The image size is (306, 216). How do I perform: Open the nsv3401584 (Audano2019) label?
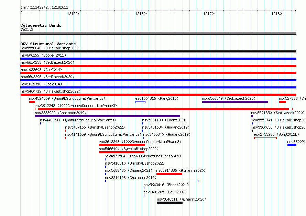[166, 127]
